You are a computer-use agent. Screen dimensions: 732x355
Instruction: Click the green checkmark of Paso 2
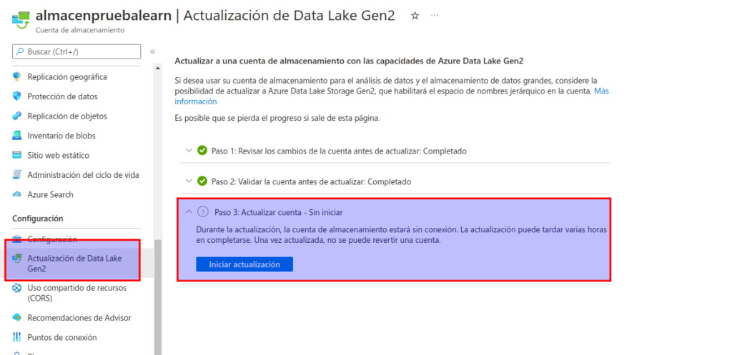coord(202,181)
